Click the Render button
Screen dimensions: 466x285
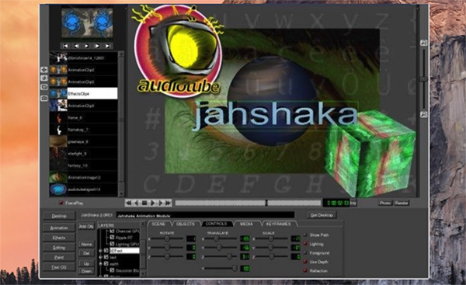tap(402, 203)
